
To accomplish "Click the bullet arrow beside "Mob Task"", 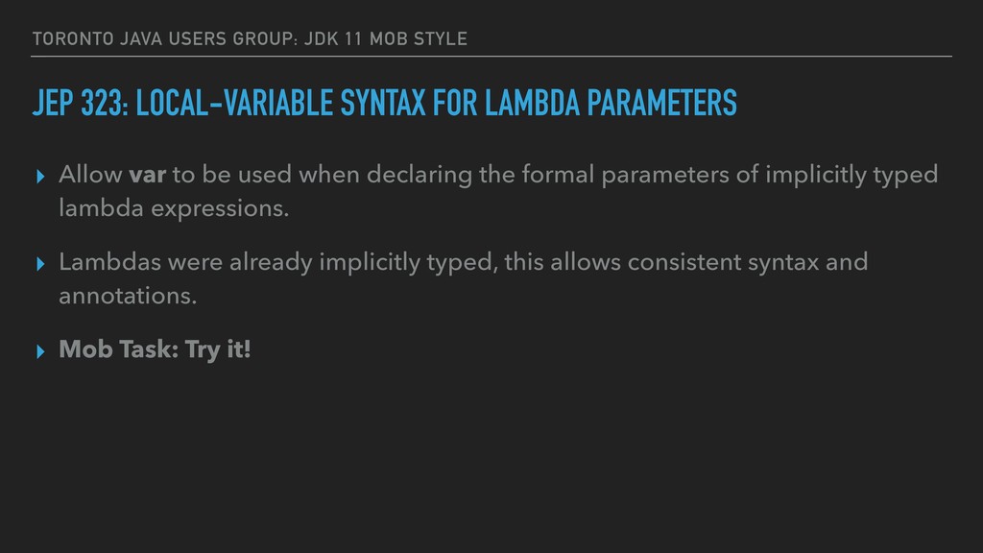I will [x=40, y=351].
